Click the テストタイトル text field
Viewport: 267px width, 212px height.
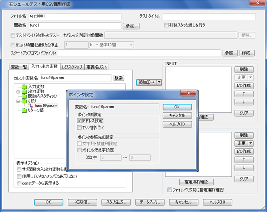(x=209, y=16)
